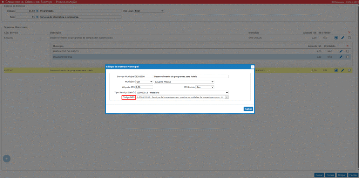Check the ABADIA DOS DOURADOS row checkbox

pos(347,51)
